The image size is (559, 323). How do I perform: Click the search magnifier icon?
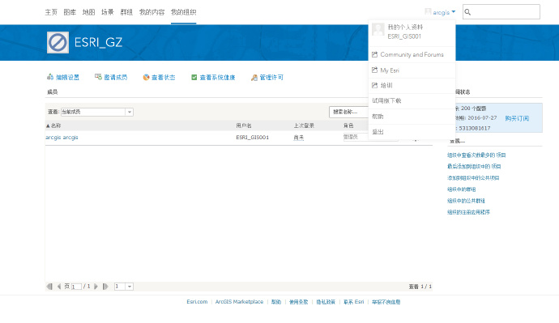tap(467, 12)
